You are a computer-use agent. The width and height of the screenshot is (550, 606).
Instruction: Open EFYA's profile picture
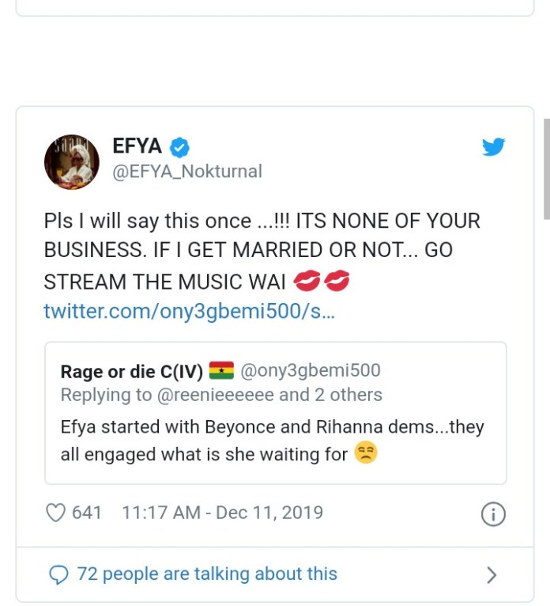(x=71, y=161)
